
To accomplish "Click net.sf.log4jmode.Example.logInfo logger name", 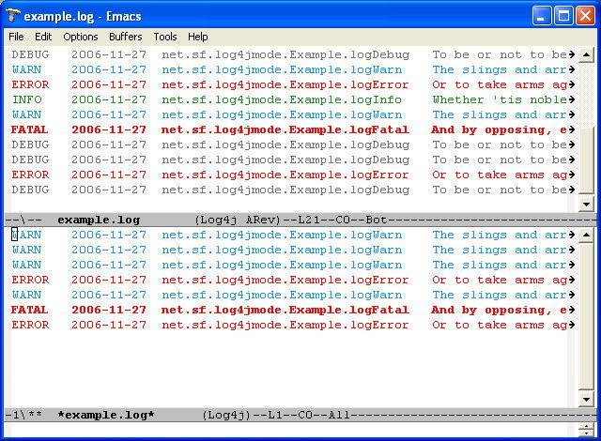I will 282,99.
